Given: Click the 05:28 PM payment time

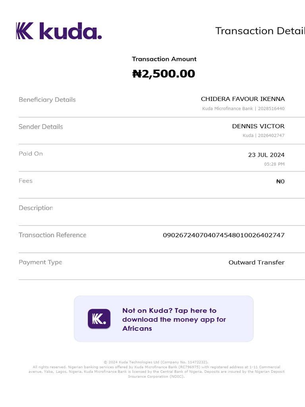Looking at the screenshot, I should pyautogui.click(x=274, y=164).
